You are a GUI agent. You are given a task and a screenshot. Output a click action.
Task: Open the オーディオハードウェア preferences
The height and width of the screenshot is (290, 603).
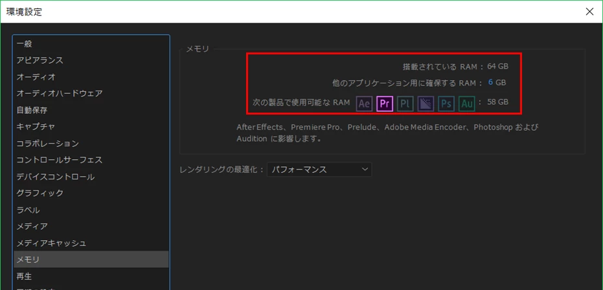click(91, 93)
